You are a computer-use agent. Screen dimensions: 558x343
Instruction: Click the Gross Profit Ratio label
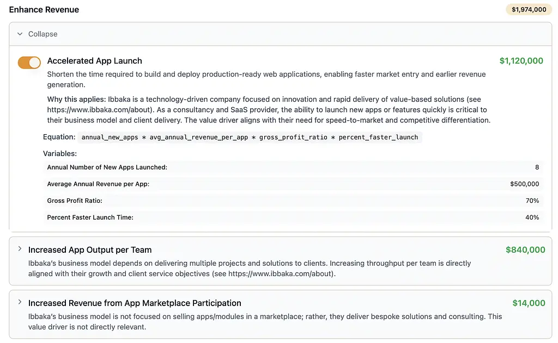click(75, 201)
